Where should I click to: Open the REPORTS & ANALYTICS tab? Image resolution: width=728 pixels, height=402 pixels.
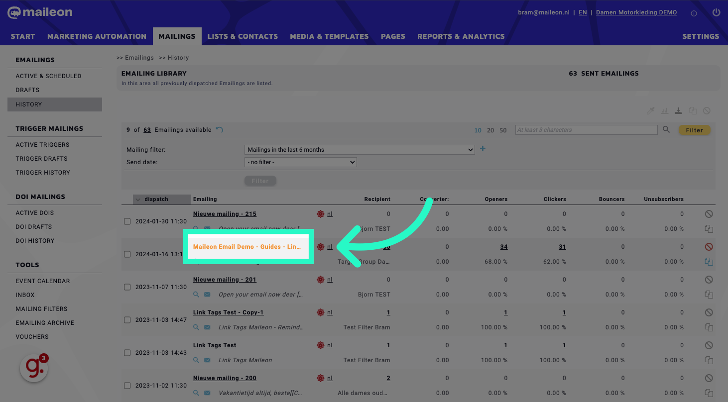coord(461,36)
